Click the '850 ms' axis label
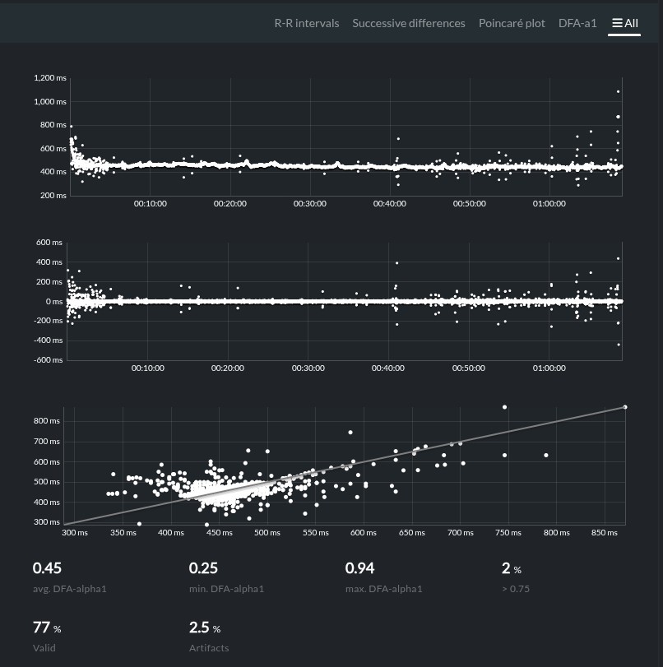The image size is (663, 667). (605, 533)
